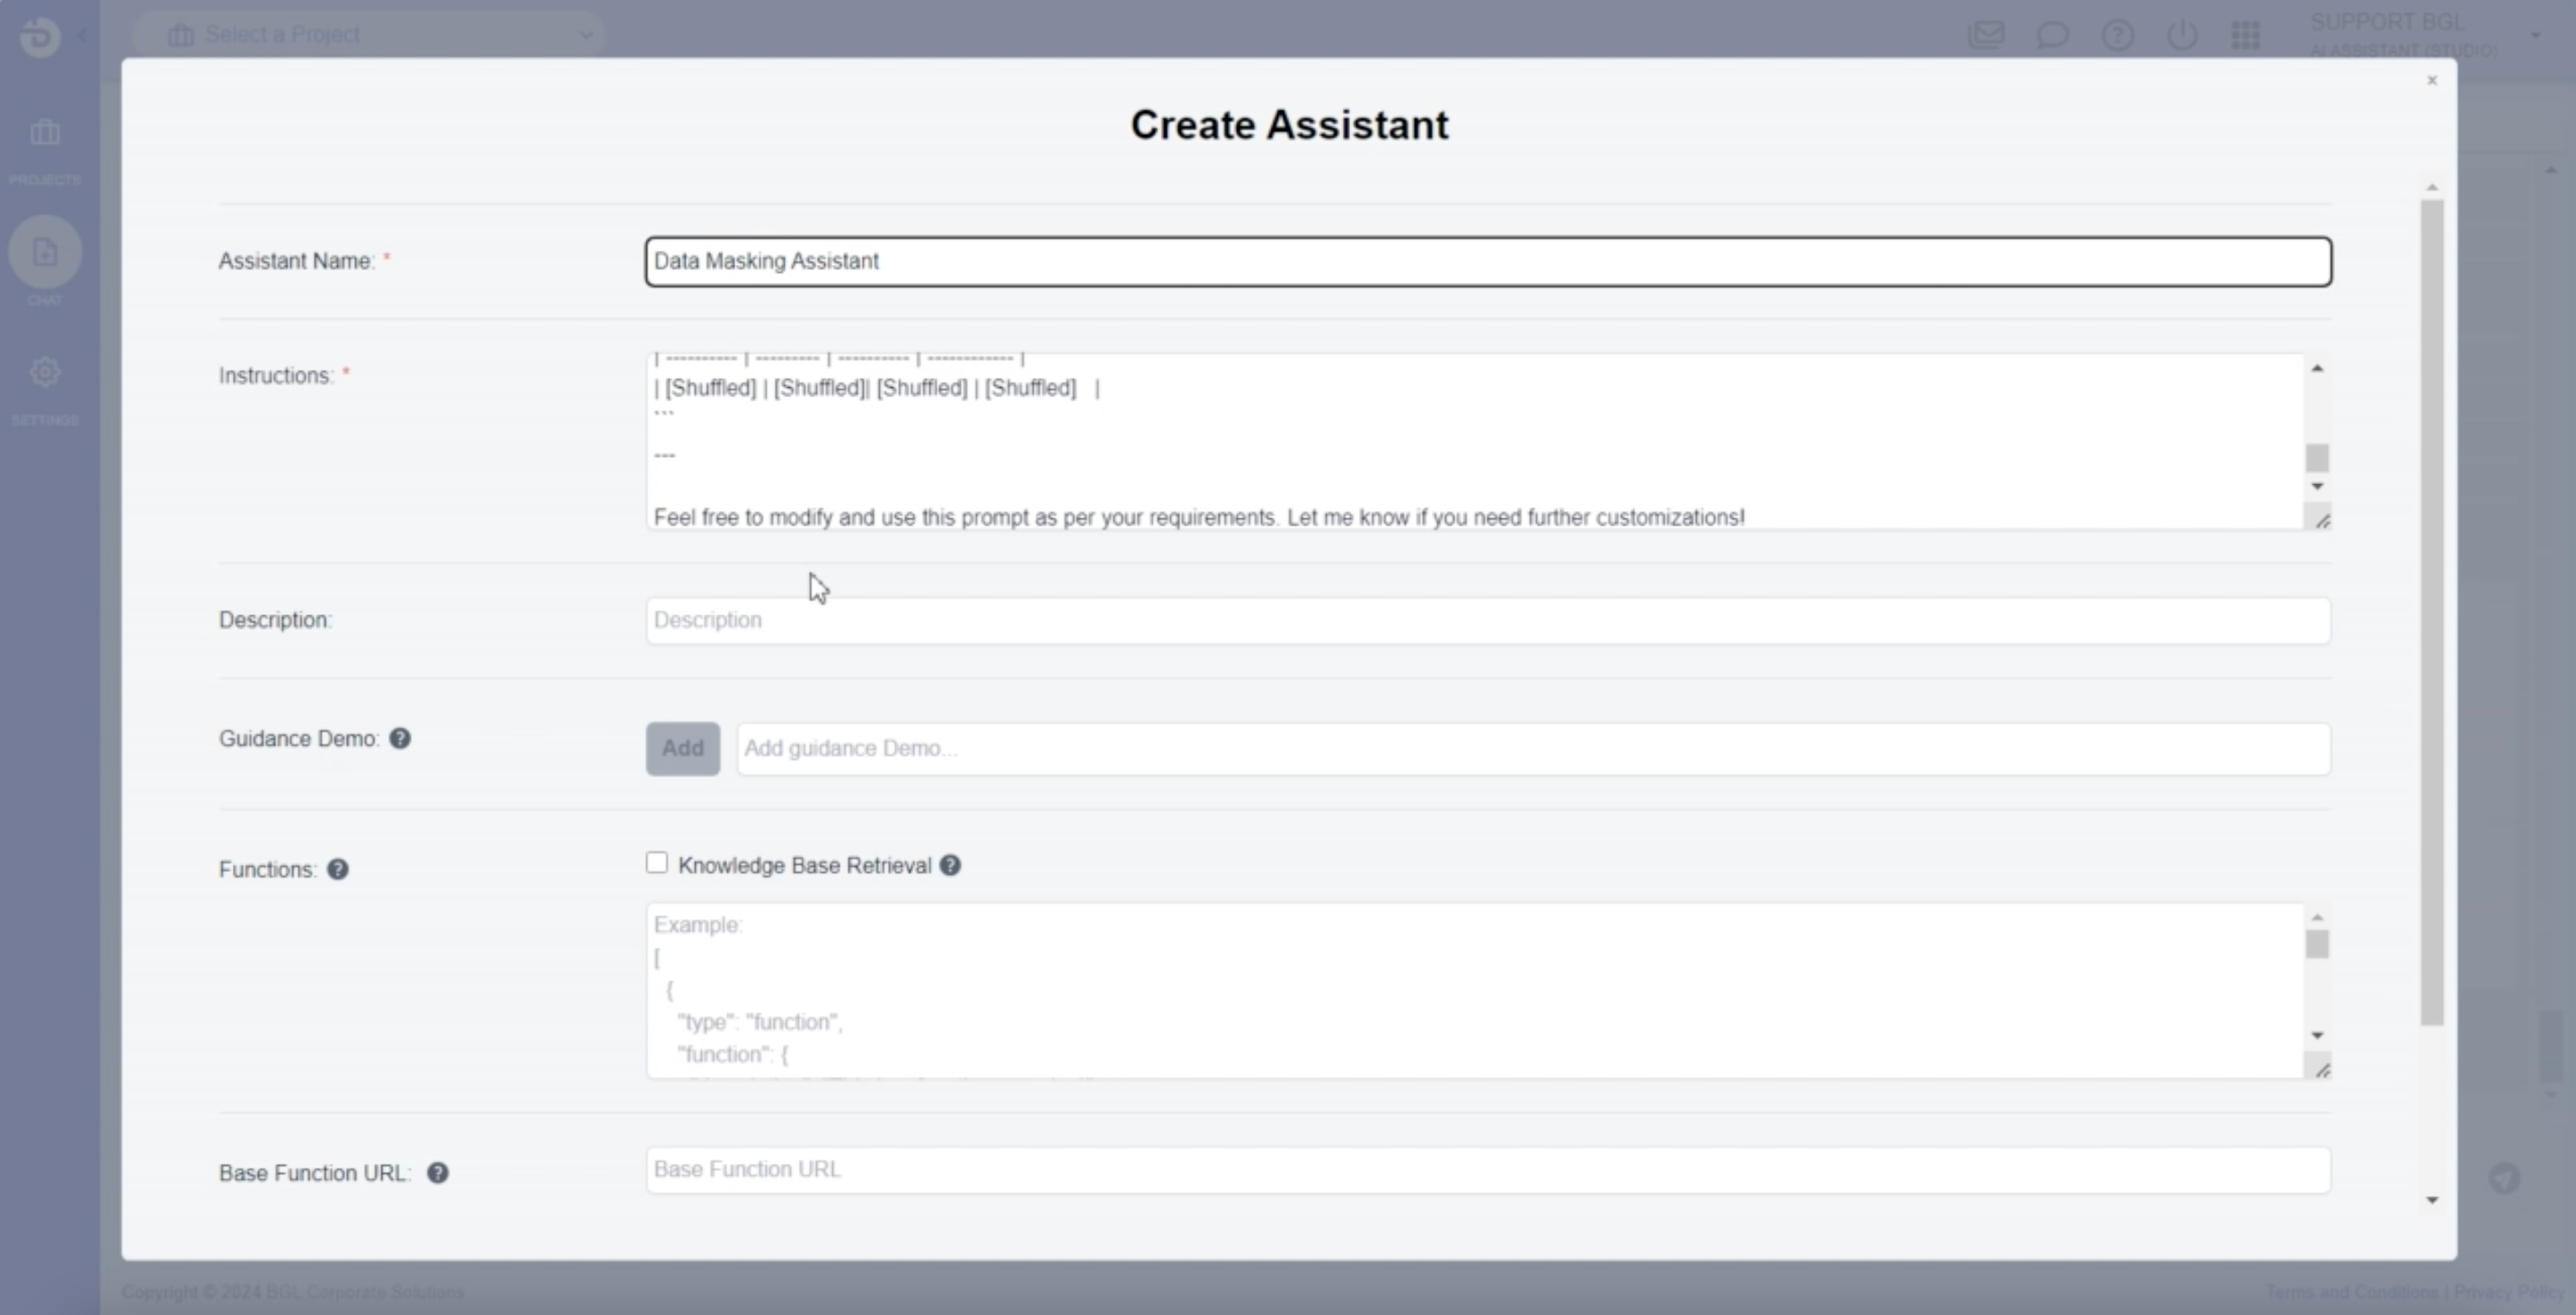Click the Functions JSON example text area
This screenshot has height=1315, width=2576.
point(1475,990)
